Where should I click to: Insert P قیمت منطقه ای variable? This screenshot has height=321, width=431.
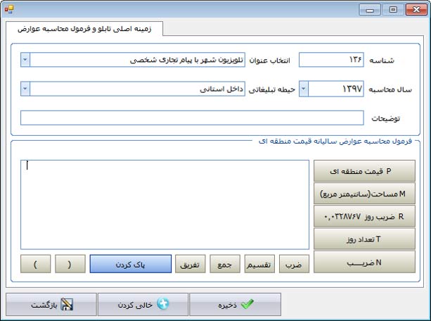(x=364, y=171)
